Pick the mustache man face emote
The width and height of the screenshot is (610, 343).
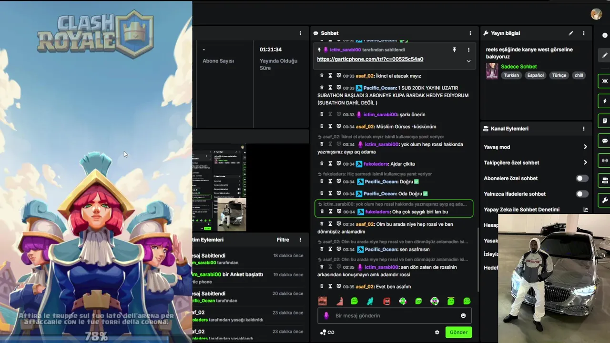coord(323,301)
